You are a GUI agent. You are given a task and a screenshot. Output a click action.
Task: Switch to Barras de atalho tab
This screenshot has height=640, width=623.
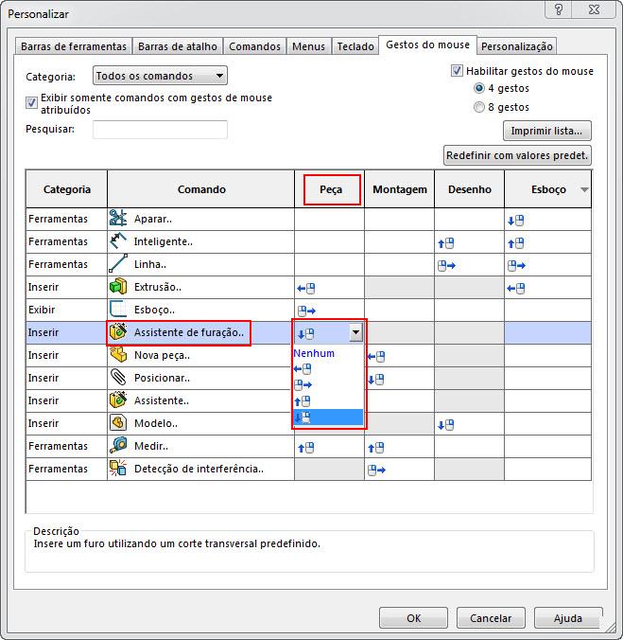click(x=178, y=46)
